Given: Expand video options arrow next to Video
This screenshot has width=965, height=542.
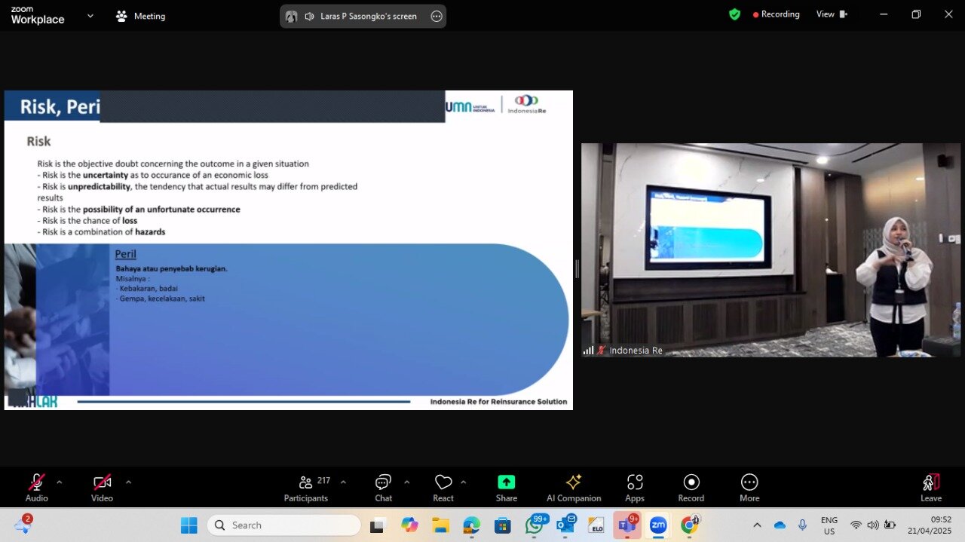Looking at the screenshot, I should tap(128, 482).
